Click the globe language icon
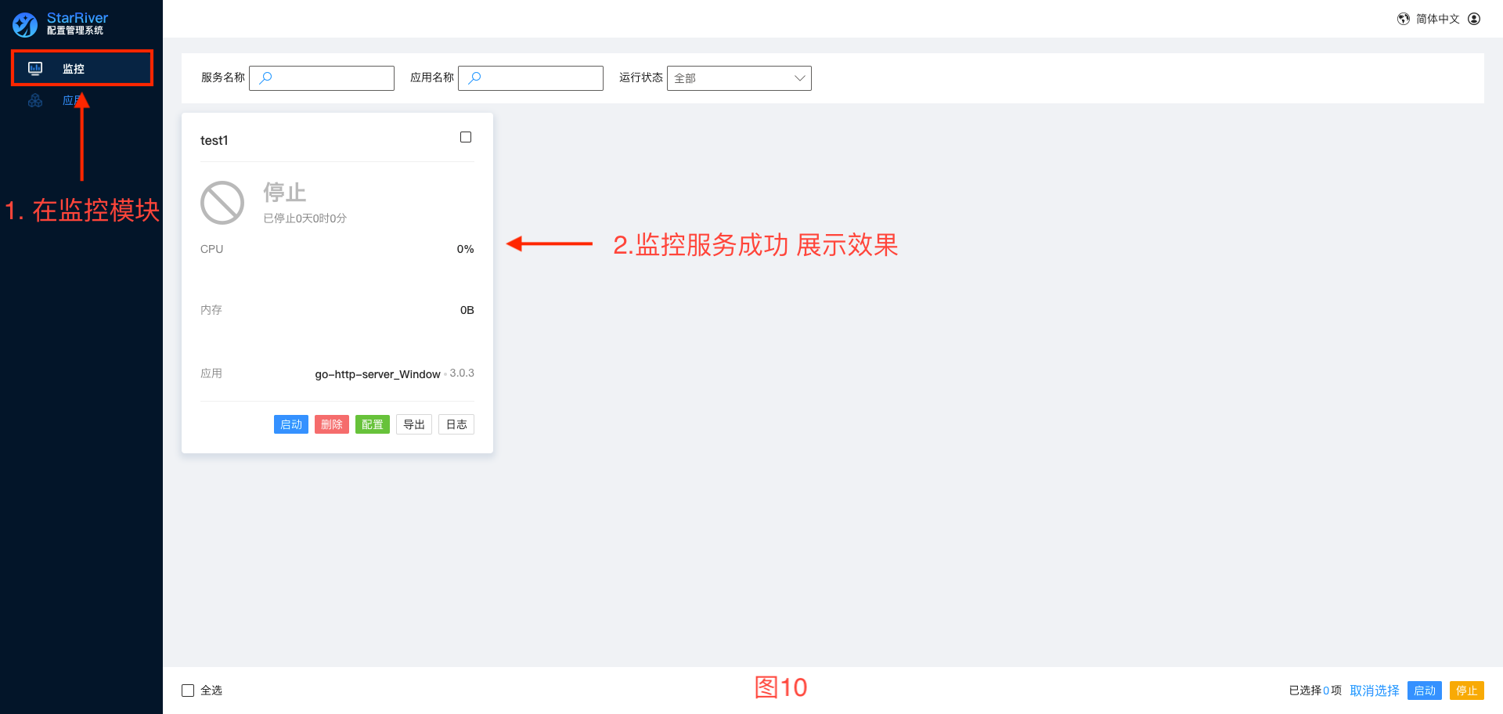Screen dimensions: 1503x714 (1404, 19)
